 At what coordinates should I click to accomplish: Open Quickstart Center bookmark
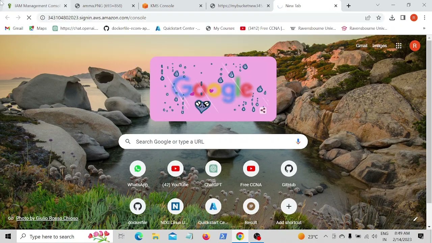click(x=178, y=28)
